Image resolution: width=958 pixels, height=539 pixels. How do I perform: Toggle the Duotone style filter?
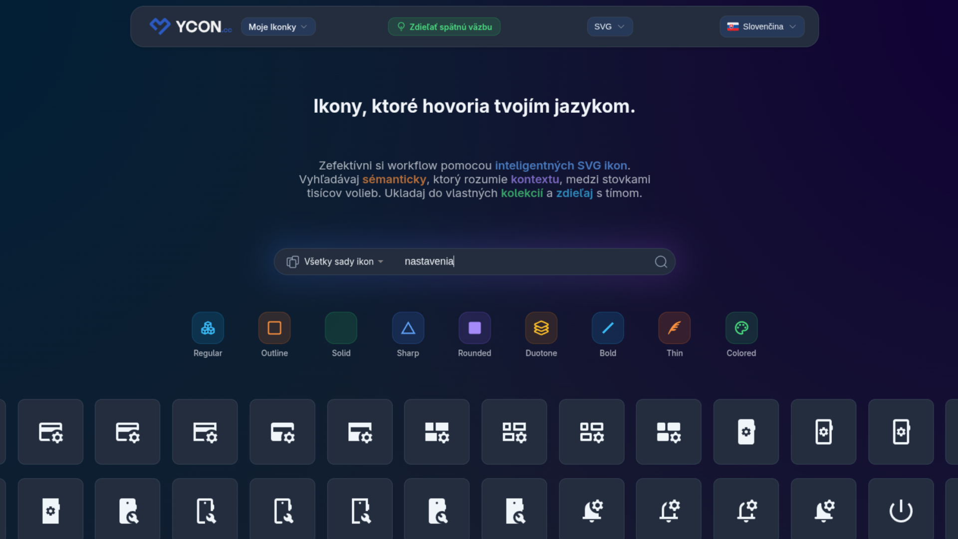(x=541, y=328)
